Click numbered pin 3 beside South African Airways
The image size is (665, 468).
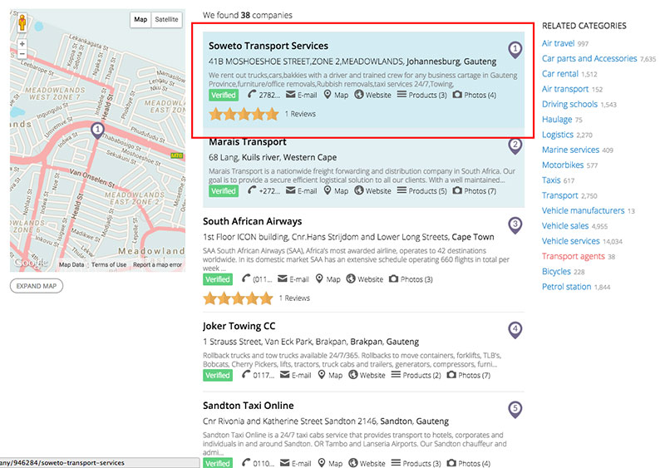(515, 225)
